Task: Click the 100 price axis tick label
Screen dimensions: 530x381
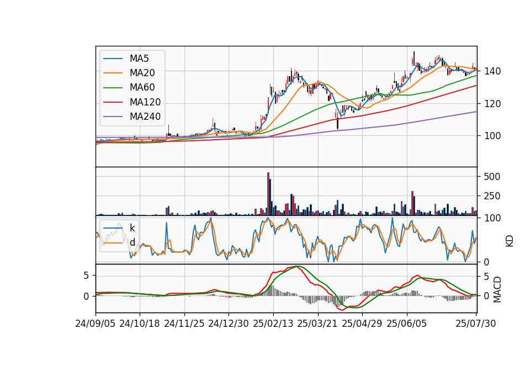Action: point(492,136)
